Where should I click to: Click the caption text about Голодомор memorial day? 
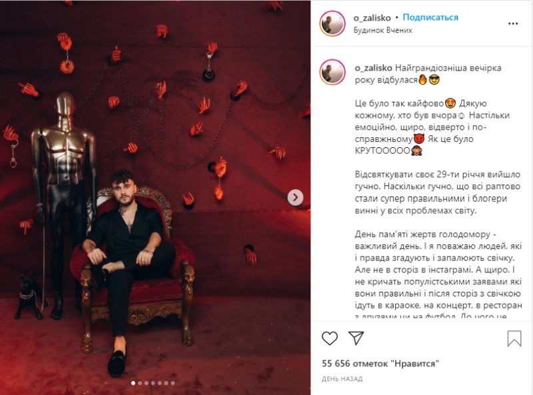438,275
